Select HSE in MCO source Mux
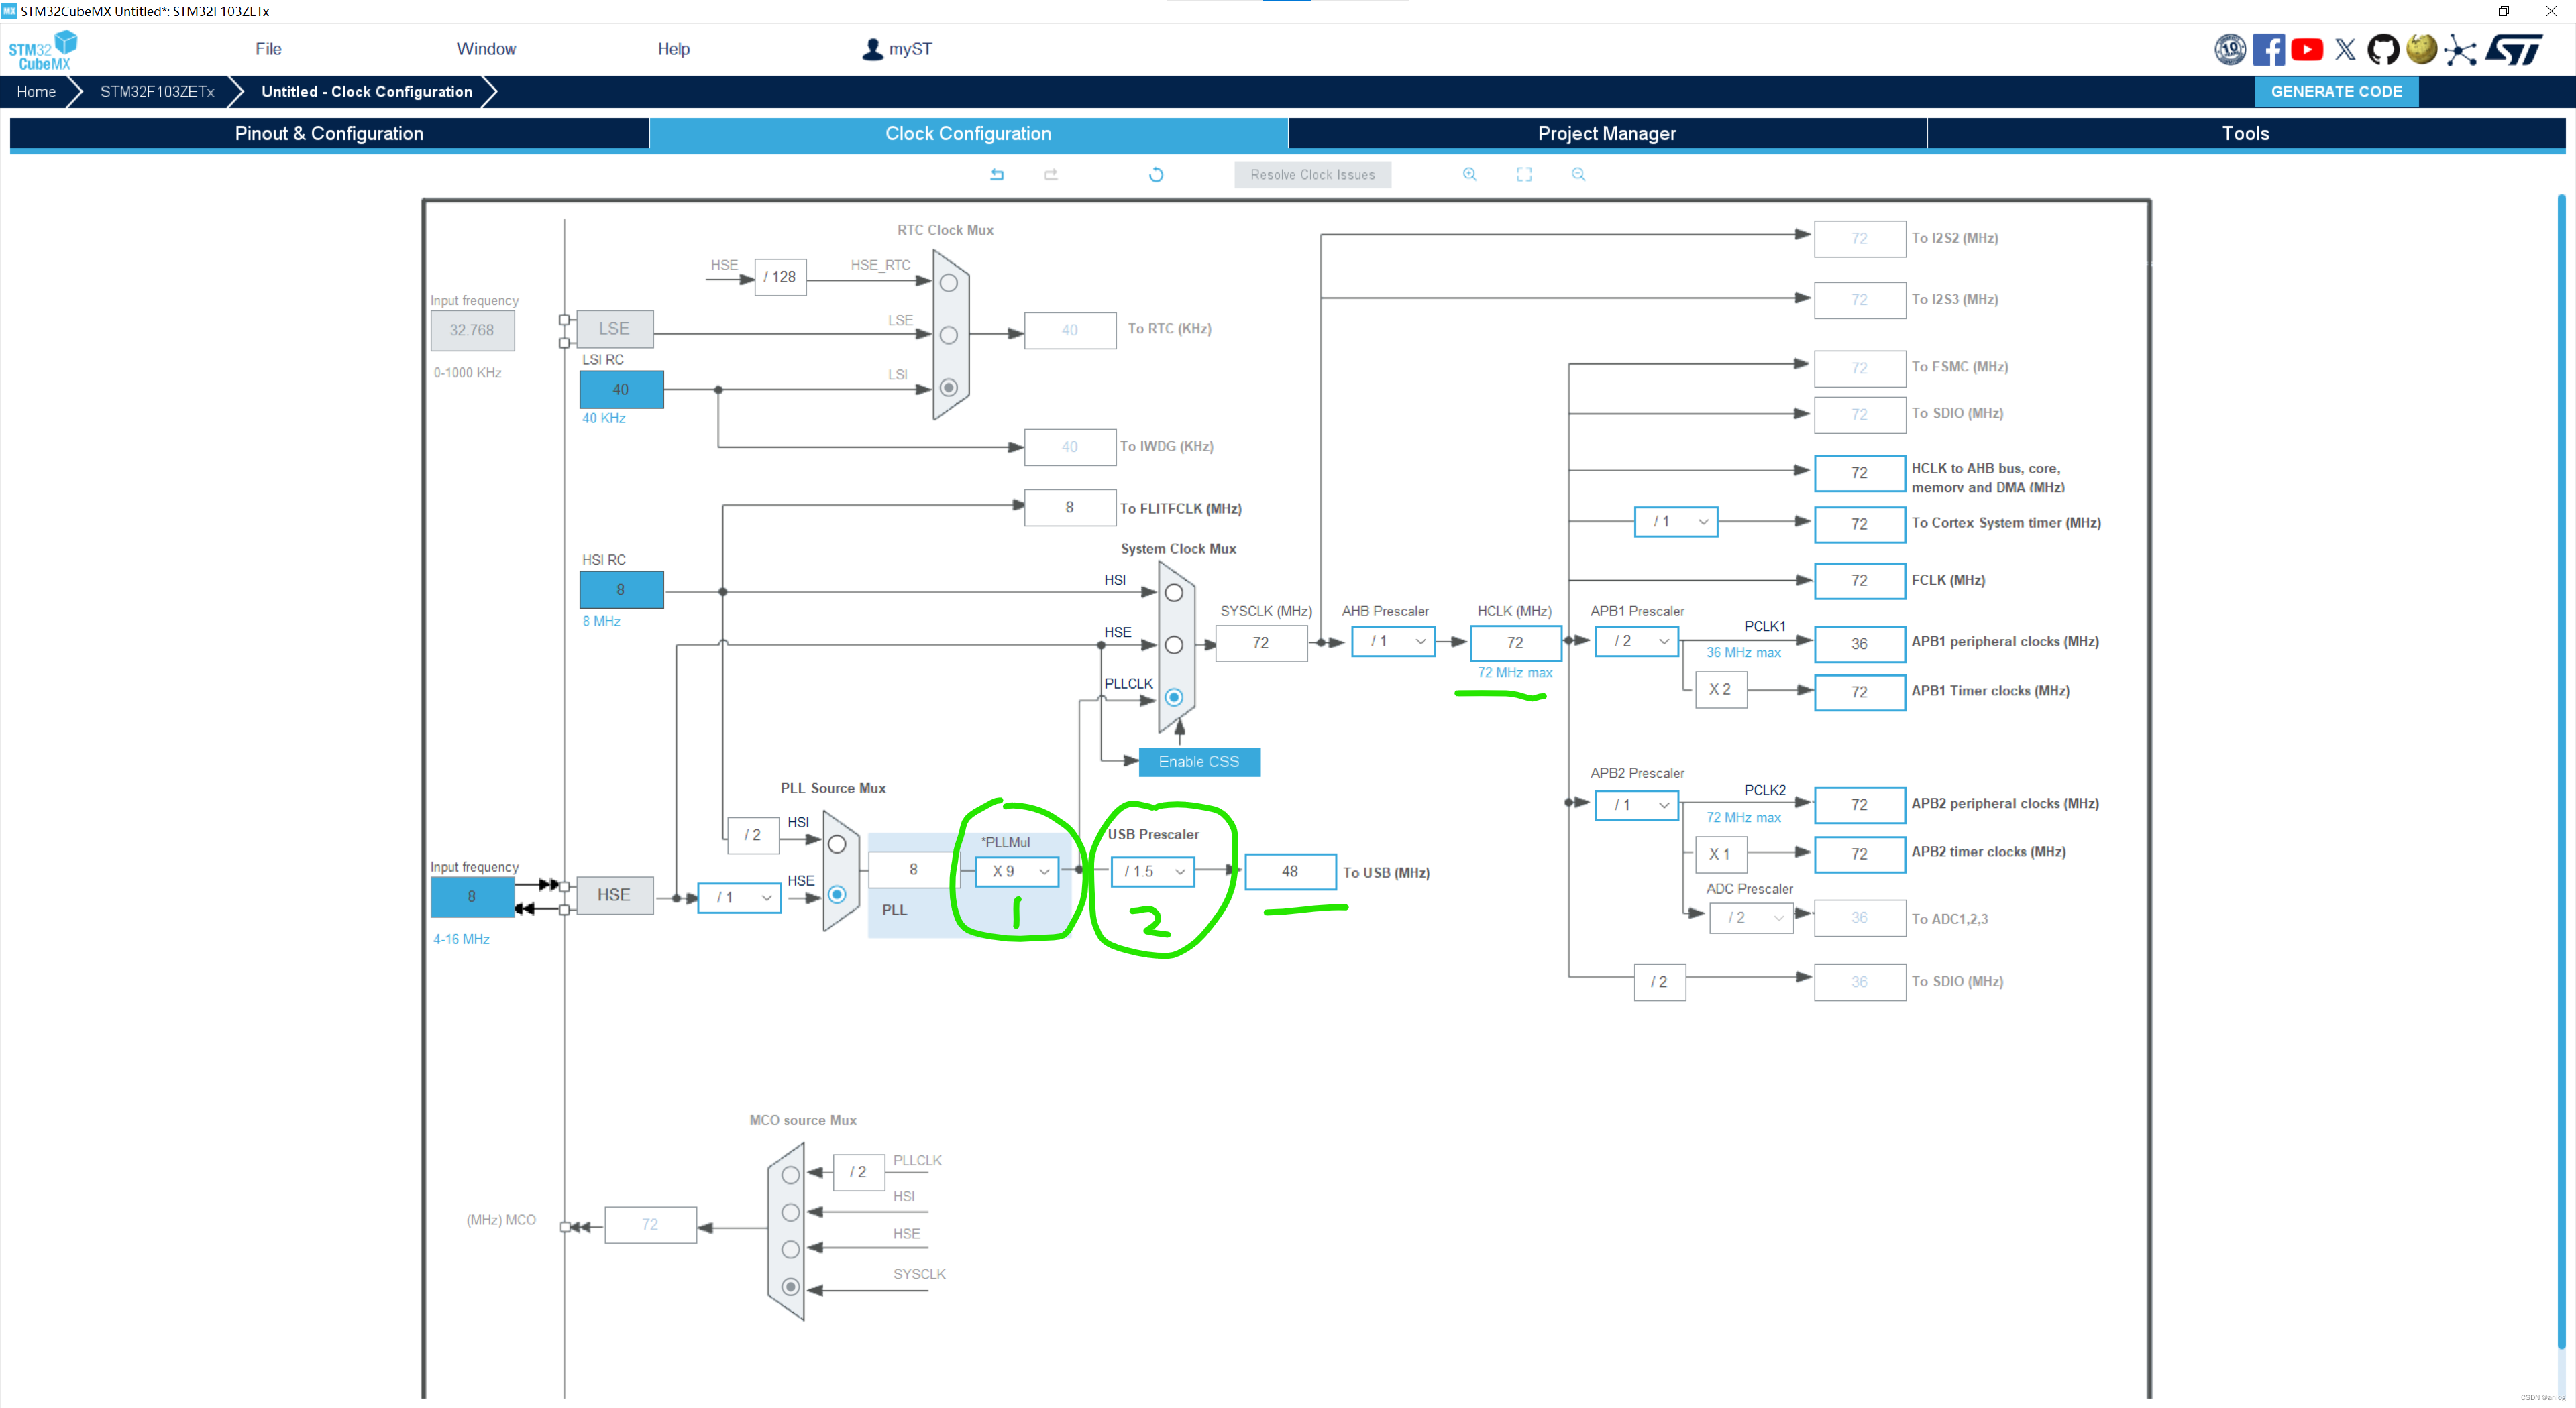Viewport: 2576px width, 1408px height. point(790,1249)
